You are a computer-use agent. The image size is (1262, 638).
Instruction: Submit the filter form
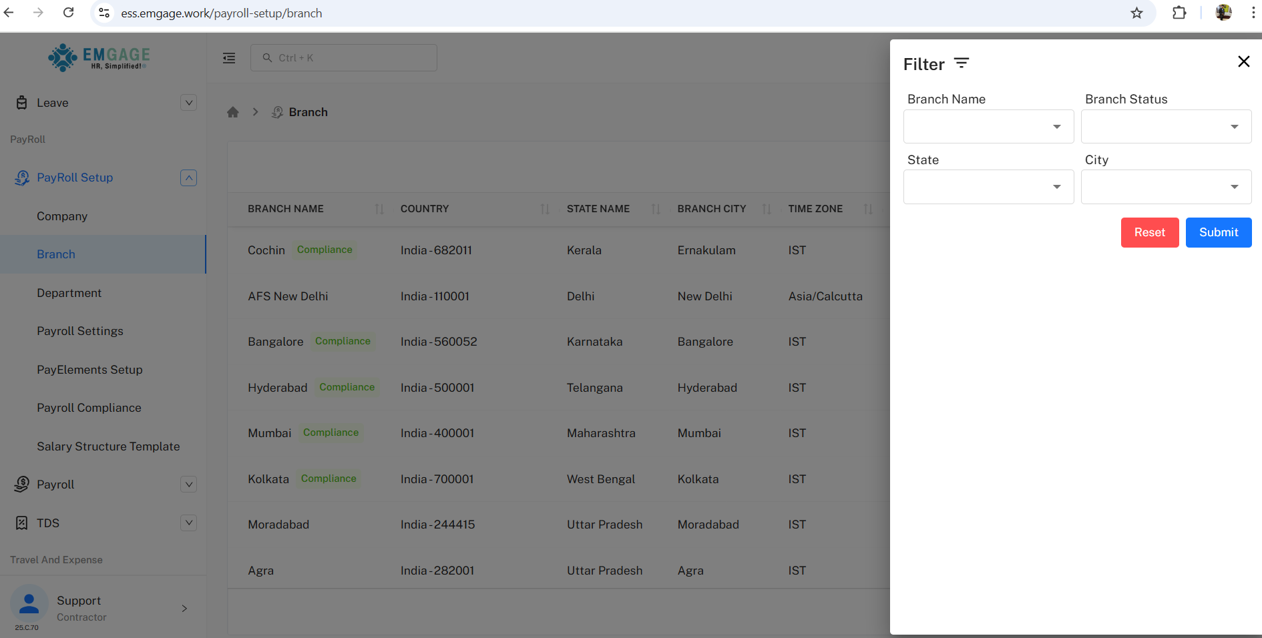click(1218, 232)
